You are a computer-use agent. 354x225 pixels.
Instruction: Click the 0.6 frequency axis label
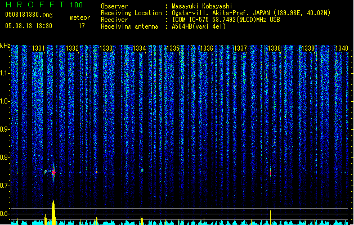(x=5, y=214)
